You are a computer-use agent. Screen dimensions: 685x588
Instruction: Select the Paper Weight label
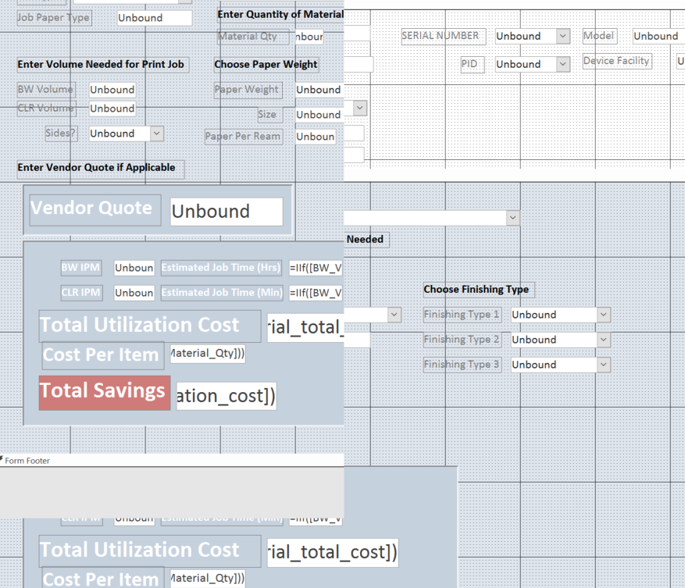click(x=248, y=90)
